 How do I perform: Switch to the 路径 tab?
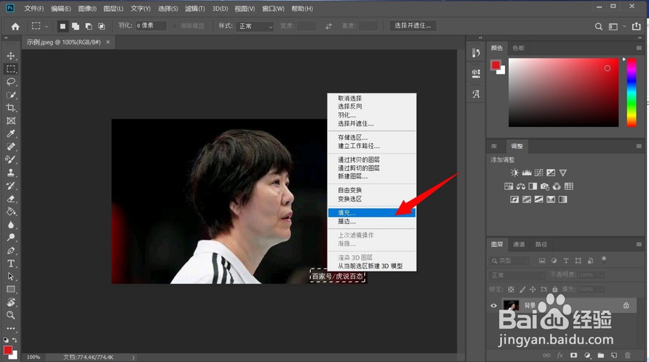pos(541,244)
